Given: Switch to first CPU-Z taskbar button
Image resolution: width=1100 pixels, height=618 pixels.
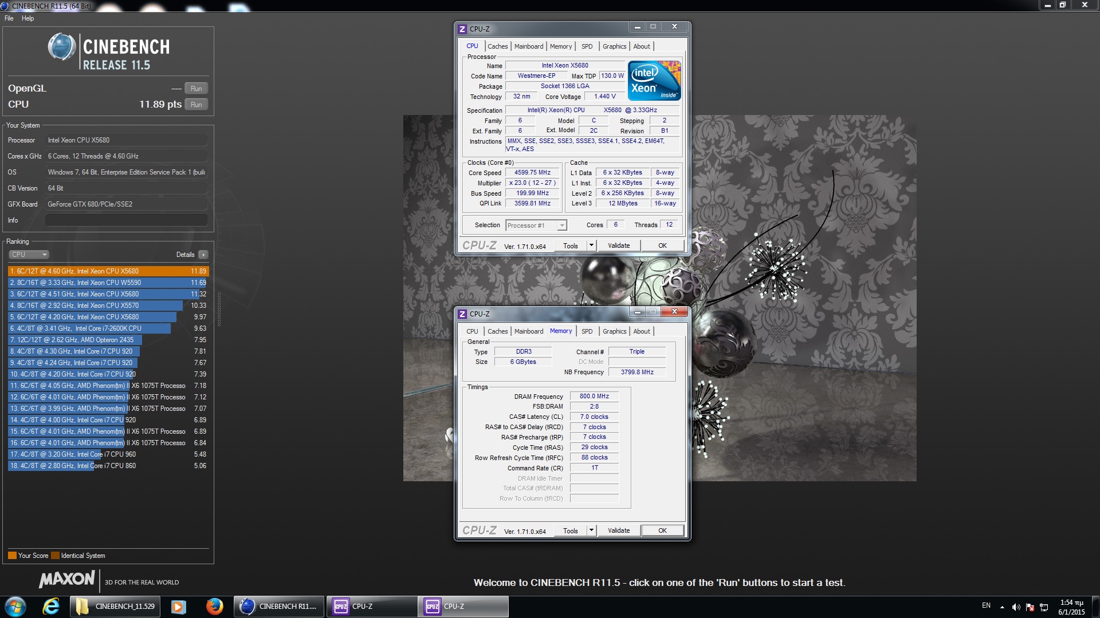Looking at the screenshot, I should click(x=372, y=607).
